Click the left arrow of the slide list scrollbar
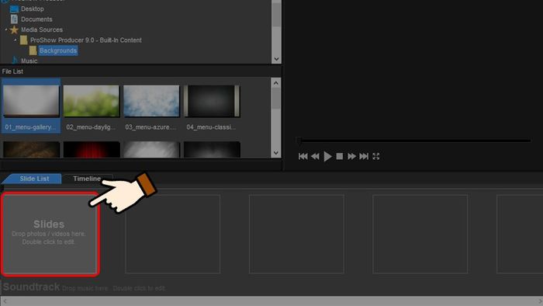Screen dimensions: 543x306 tap(5, 301)
